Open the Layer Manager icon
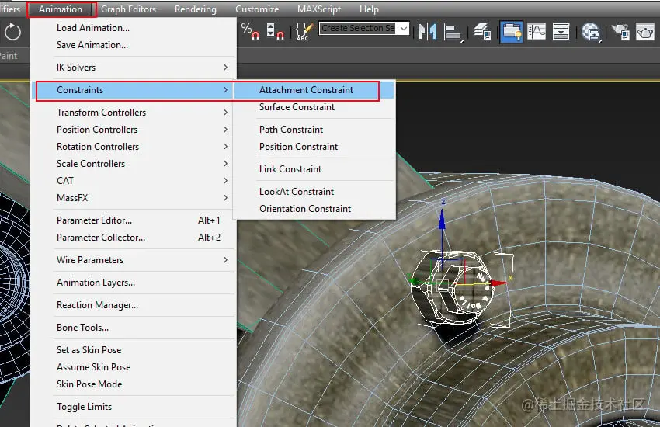The image size is (660, 427). pyautogui.click(x=482, y=31)
